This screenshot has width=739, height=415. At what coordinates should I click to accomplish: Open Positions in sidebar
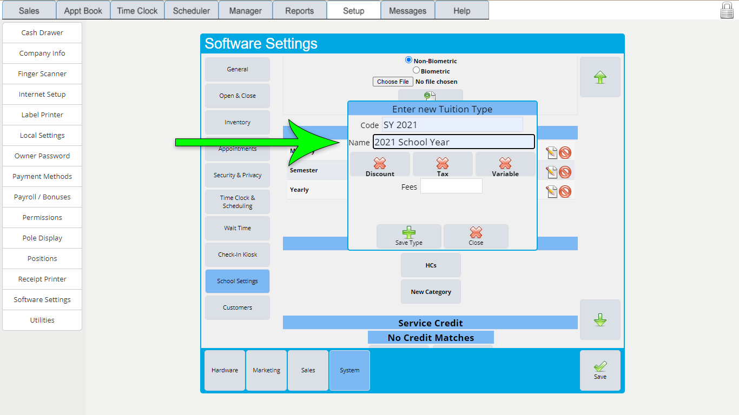(x=42, y=259)
